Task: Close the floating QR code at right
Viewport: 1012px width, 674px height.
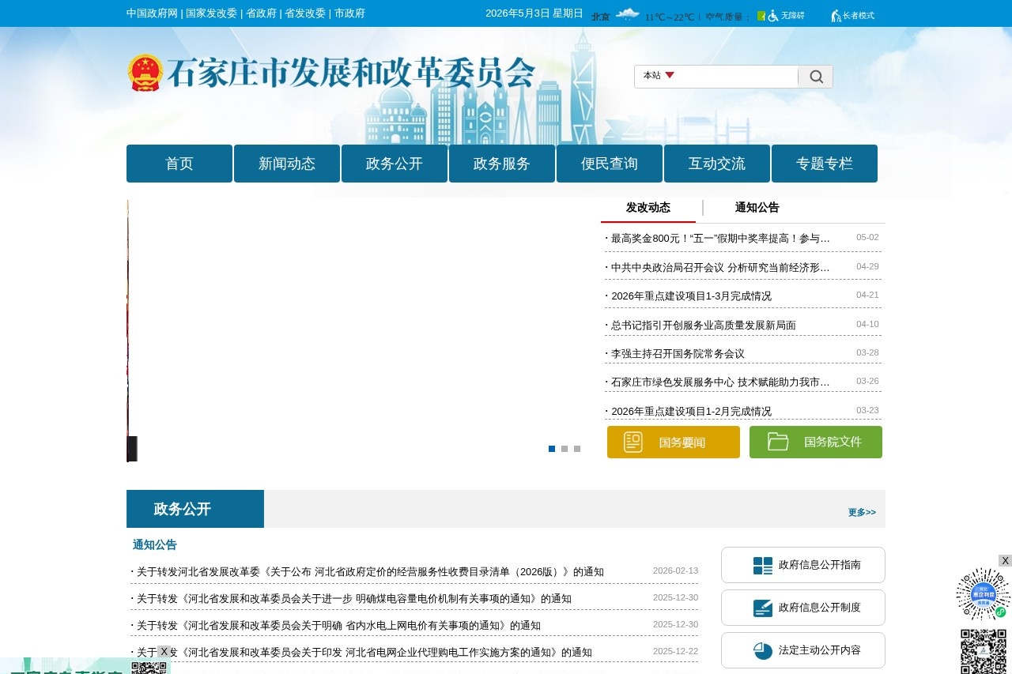Action: (x=1005, y=561)
